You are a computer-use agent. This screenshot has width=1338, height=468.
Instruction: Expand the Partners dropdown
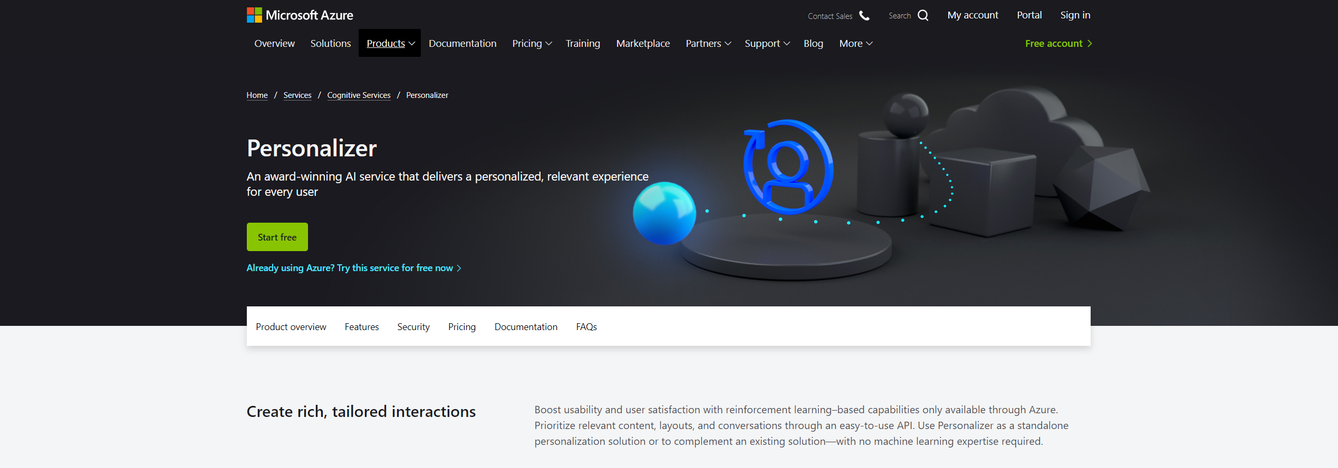coord(708,44)
